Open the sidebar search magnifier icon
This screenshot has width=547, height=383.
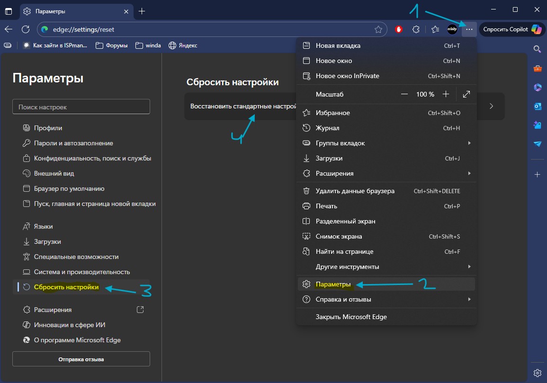tap(538, 49)
